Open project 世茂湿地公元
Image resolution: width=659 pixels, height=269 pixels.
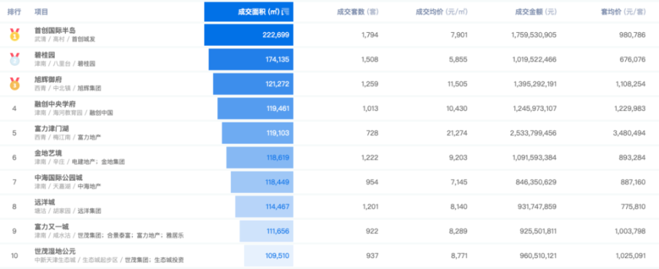pos(55,251)
